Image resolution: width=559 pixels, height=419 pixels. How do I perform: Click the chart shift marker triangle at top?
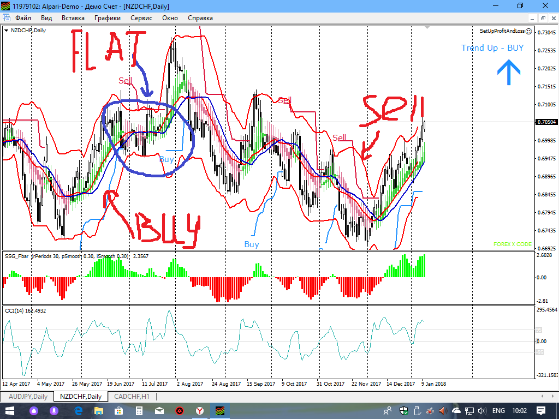pos(427,27)
